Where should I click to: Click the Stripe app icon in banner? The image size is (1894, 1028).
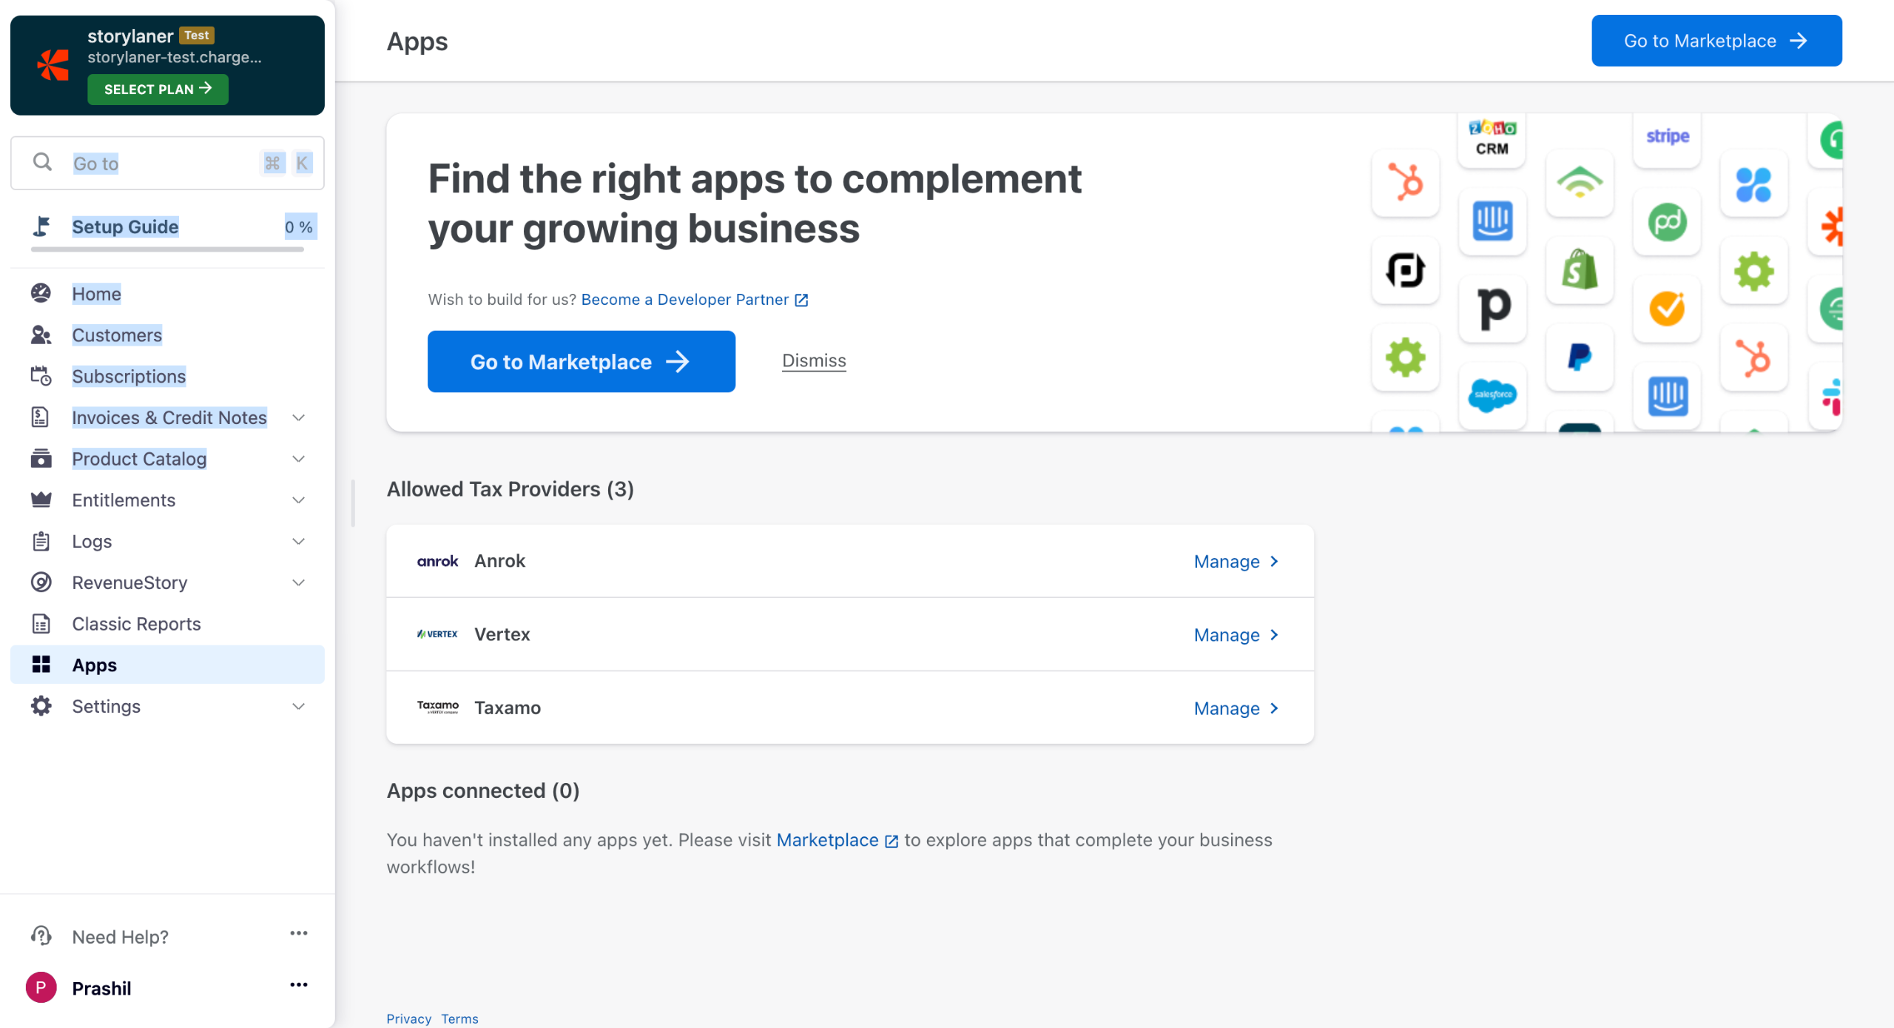coord(1667,137)
